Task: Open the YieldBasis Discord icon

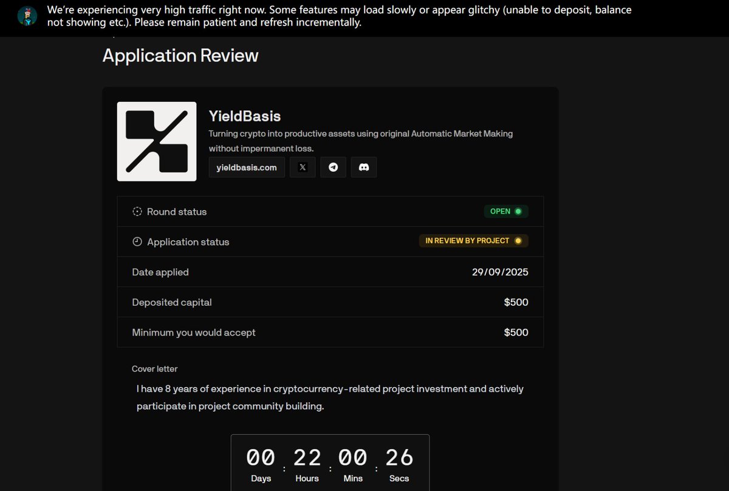Action: [364, 168]
